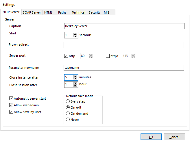Click the OK button

[151, 137]
